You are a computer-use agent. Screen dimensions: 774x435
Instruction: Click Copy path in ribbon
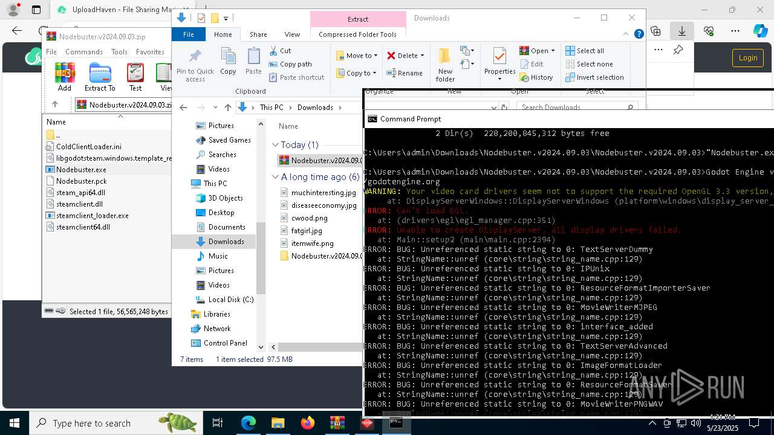tap(290, 64)
